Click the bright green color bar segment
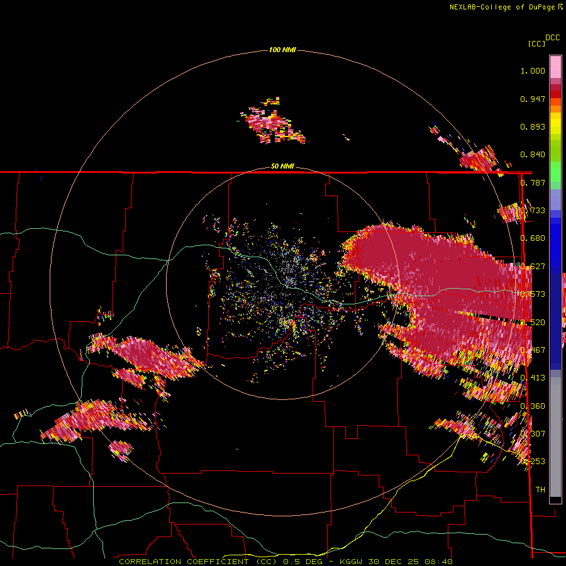This screenshot has width=566, height=566. point(555,172)
